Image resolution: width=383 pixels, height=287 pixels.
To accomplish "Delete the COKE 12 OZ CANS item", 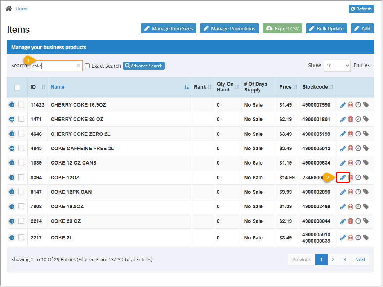I will click(351, 163).
